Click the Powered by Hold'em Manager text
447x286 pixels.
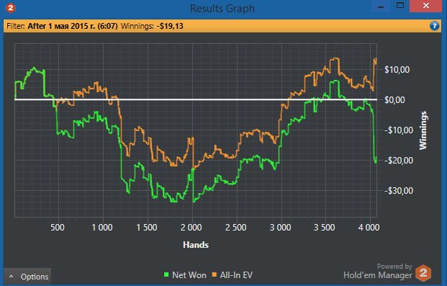click(378, 271)
